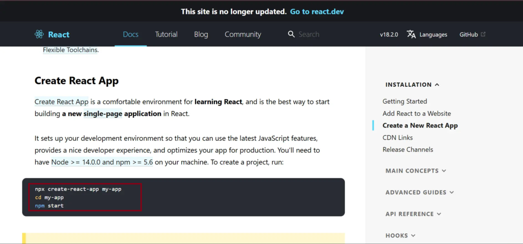Open the Docs tab
This screenshot has width=523, height=244.
pos(131,34)
